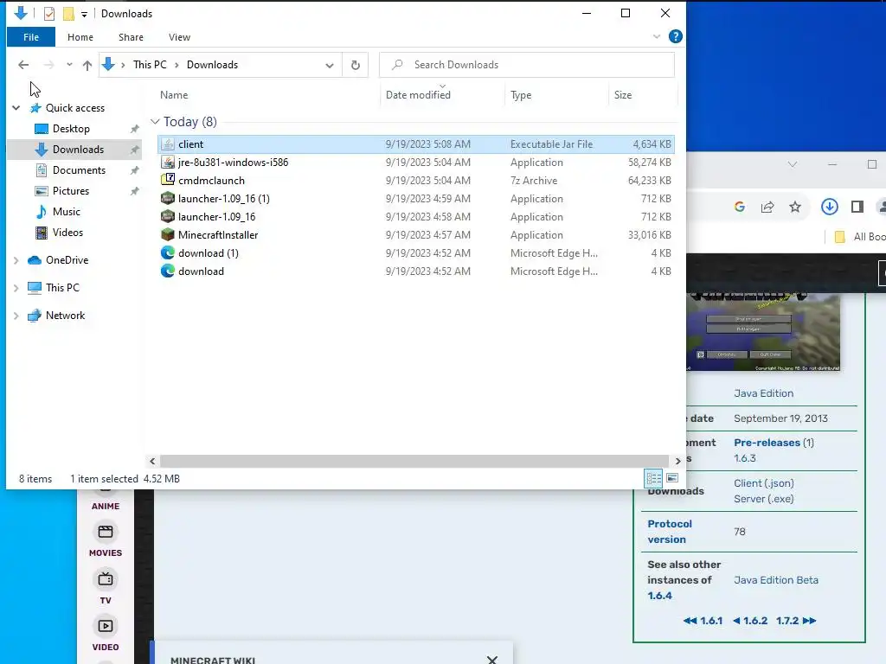Select the jre-8u381-windows-i586 installer icon
The image size is (886, 664).
coord(168,163)
